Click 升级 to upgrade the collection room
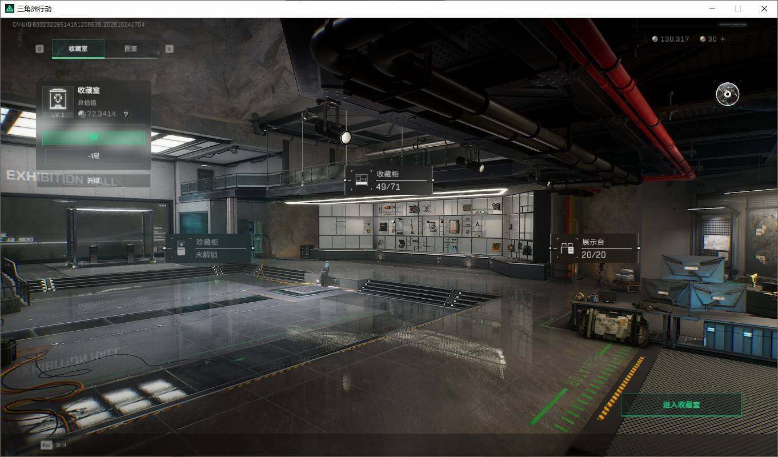The height and width of the screenshot is (457, 778). [x=94, y=181]
